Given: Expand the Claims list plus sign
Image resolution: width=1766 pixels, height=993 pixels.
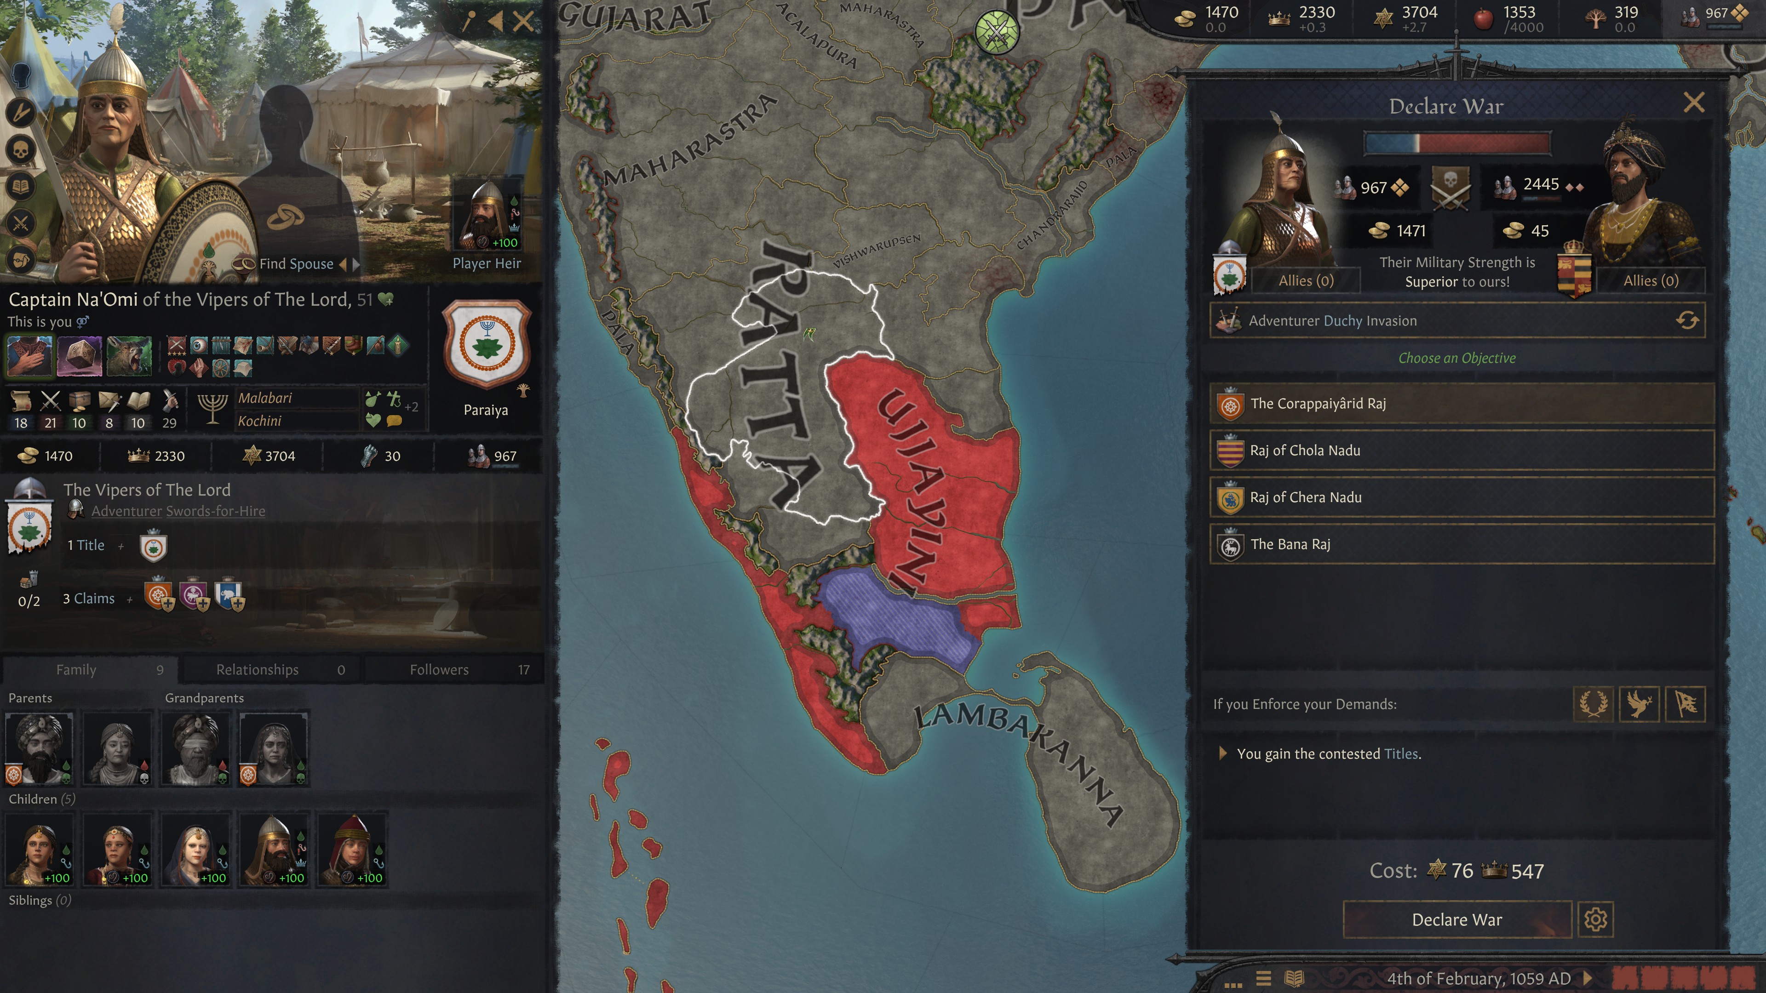Looking at the screenshot, I should click(130, 599).
